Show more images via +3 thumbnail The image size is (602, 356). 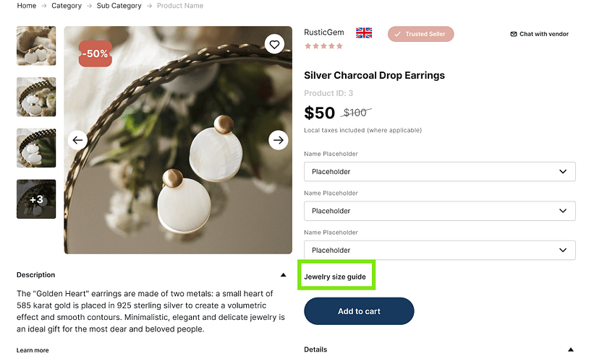click(x=36, y=199)
